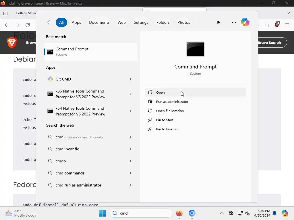The image size is (294, 220).
Task: Click Open in the Command Prompt details
Action: 195,93
